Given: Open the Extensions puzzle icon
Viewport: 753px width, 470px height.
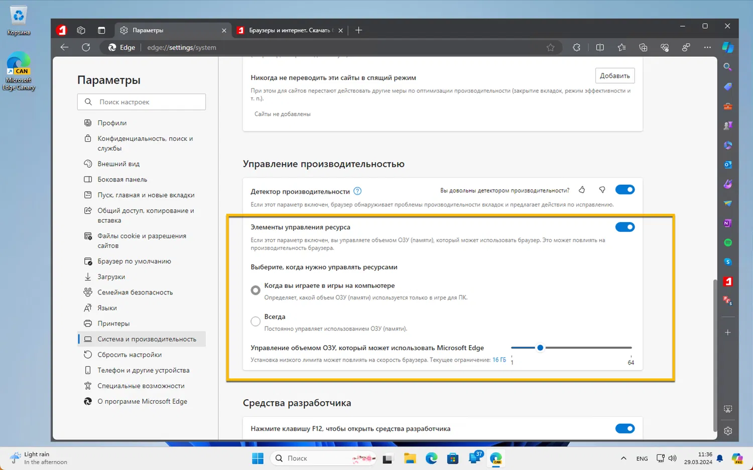Looking at the screenshot, I should (x=576, y=47).
